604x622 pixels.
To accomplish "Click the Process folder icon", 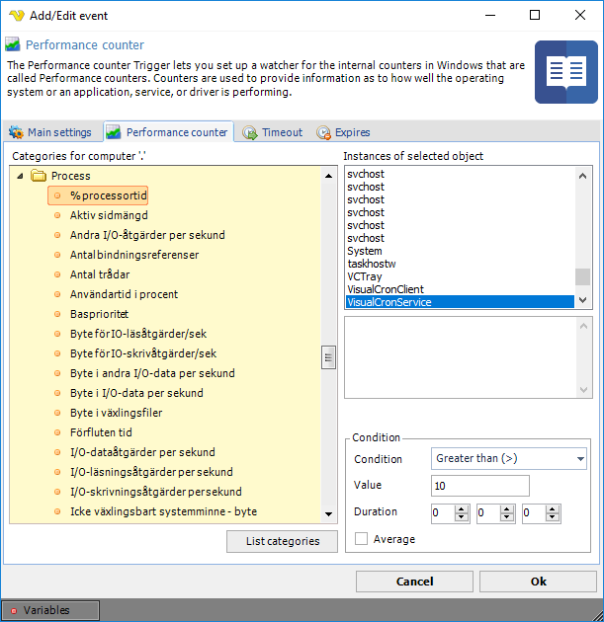I will click(39, 176).
